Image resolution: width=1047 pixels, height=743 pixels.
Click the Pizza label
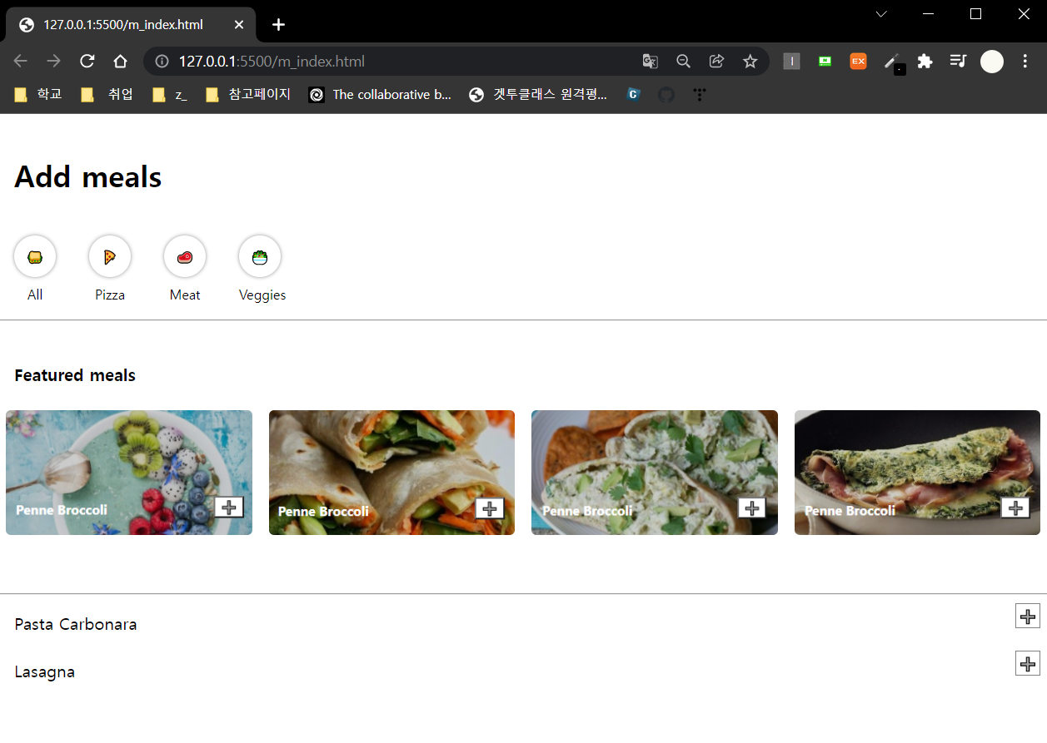coord(110,295)
